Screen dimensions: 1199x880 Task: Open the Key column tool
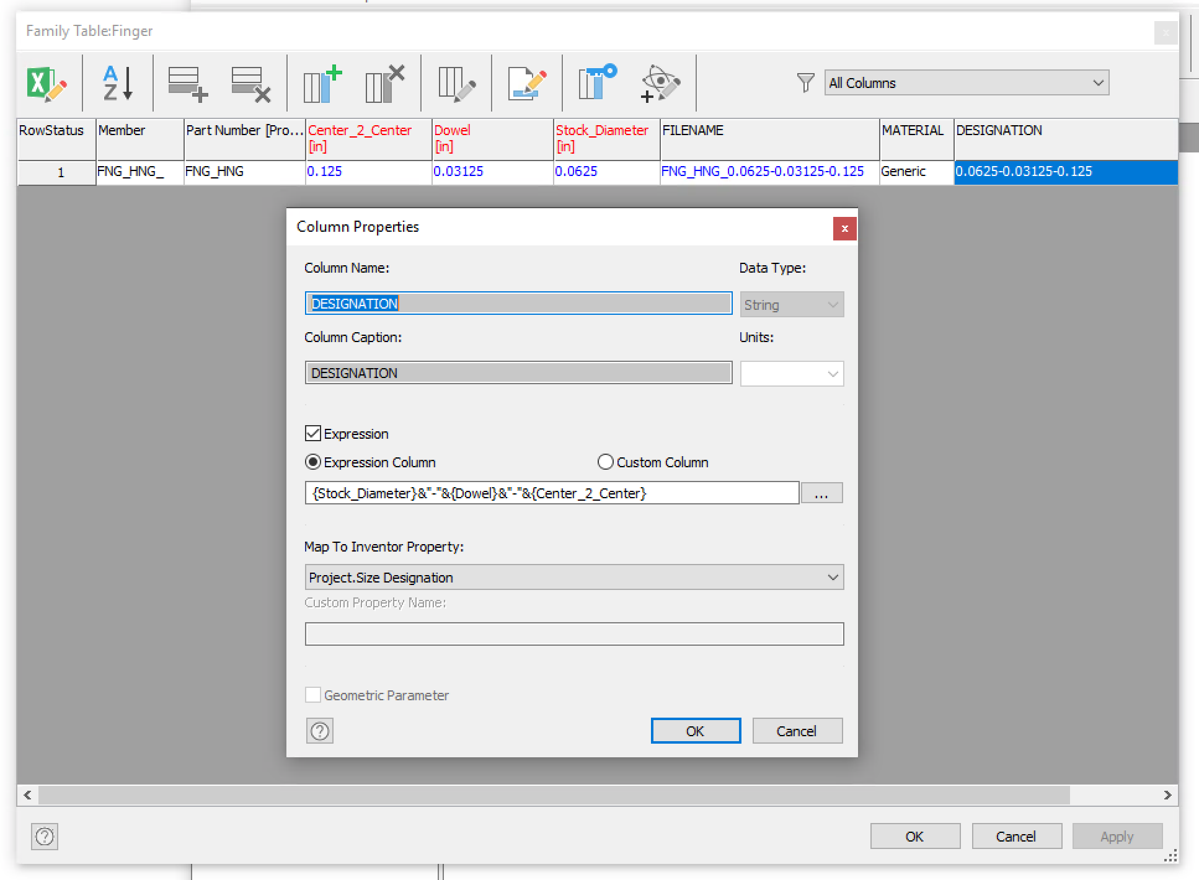coord(594,82)
